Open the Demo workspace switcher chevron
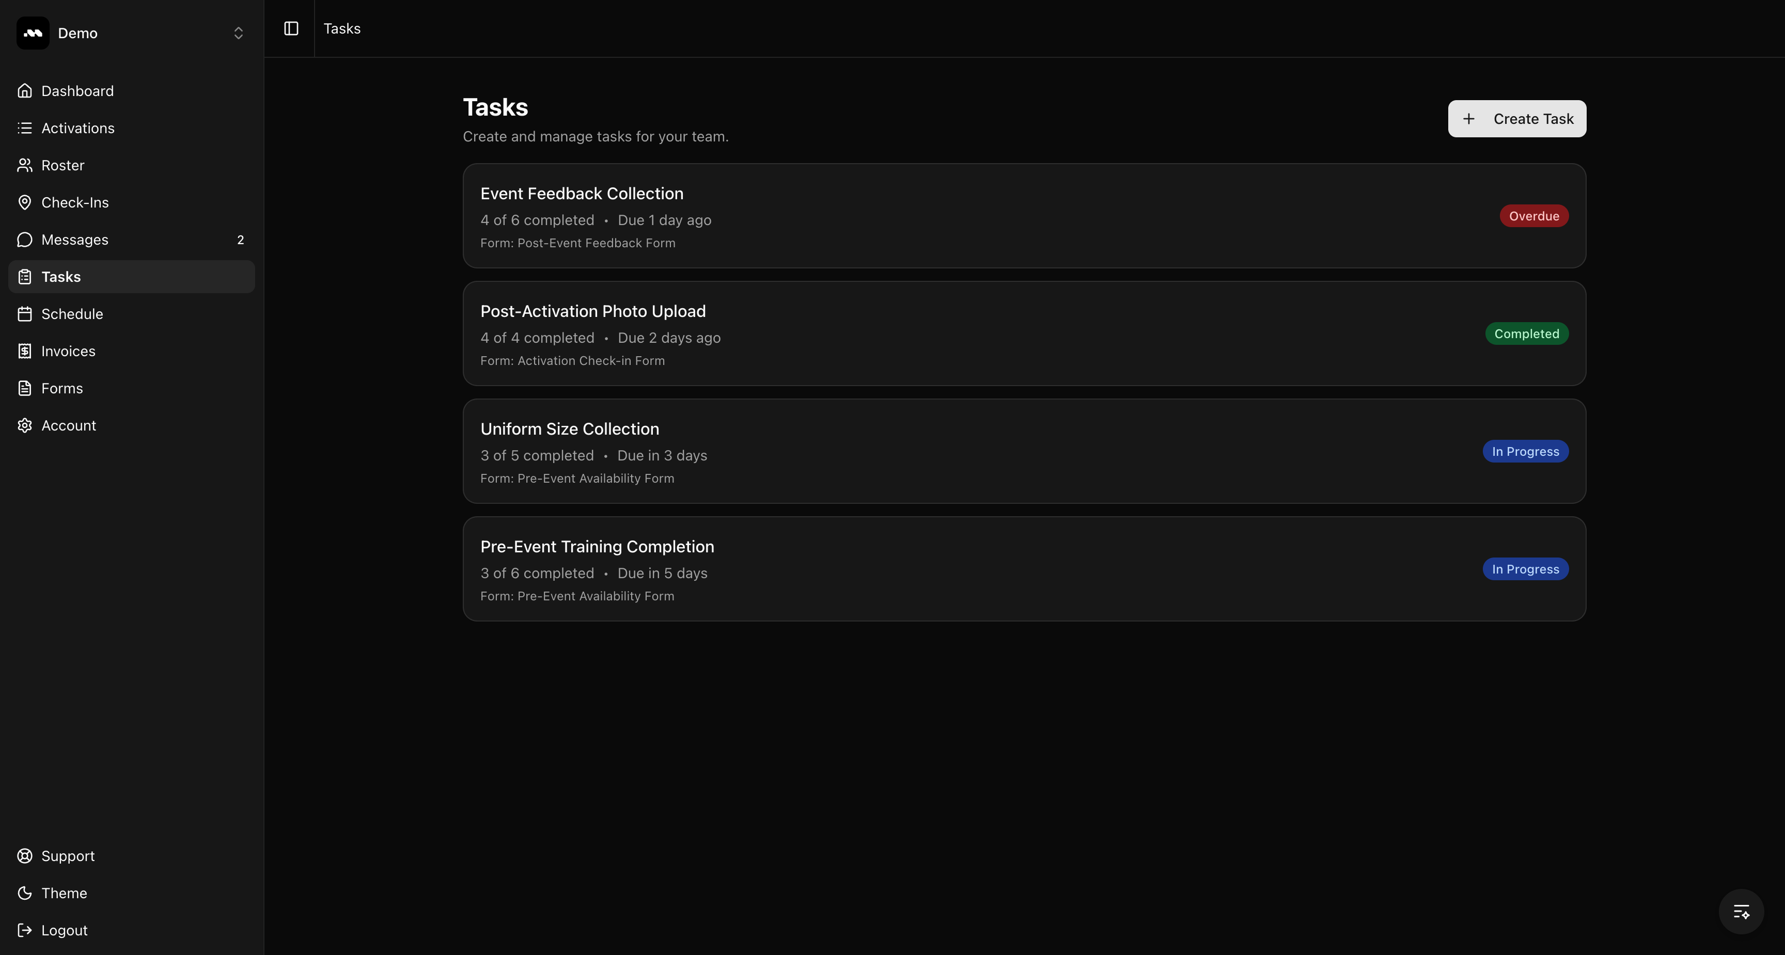 (x=239, y=33)
